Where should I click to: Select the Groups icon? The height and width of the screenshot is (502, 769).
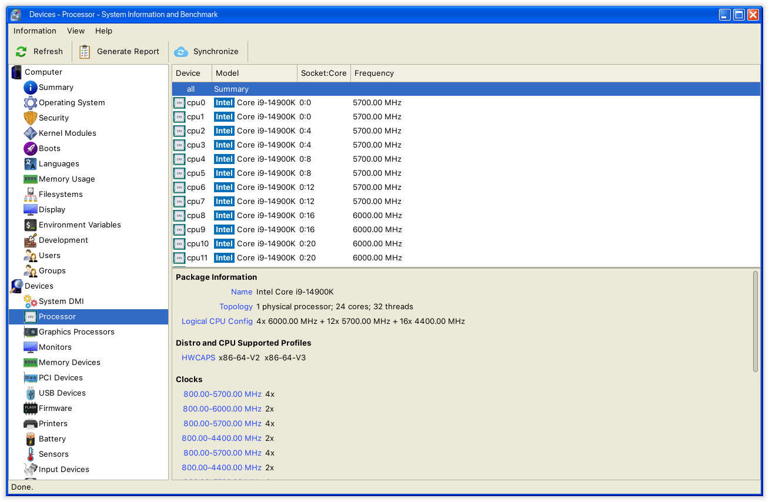pyautogui.click(x=31, y=271)
